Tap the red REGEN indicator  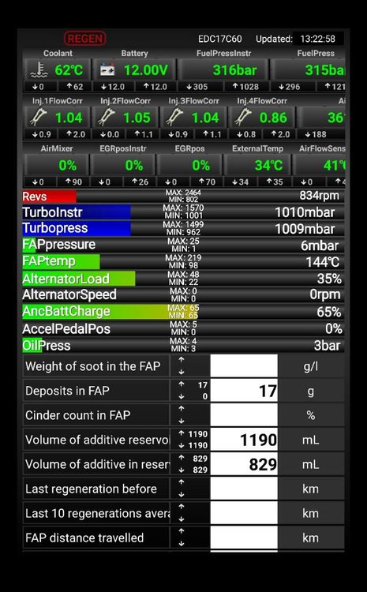coord(85,38)
